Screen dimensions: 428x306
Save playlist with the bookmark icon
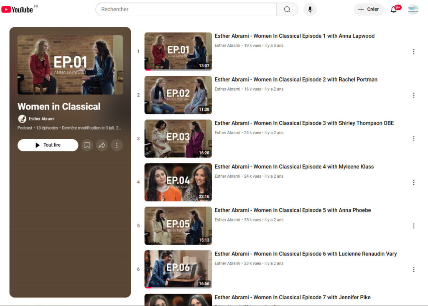87,145
